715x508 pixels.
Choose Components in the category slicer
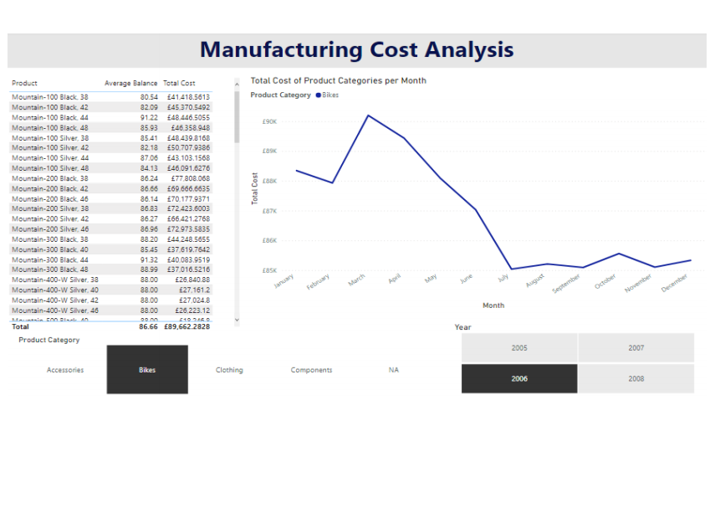pyautogui.click(x=311, y=370)
